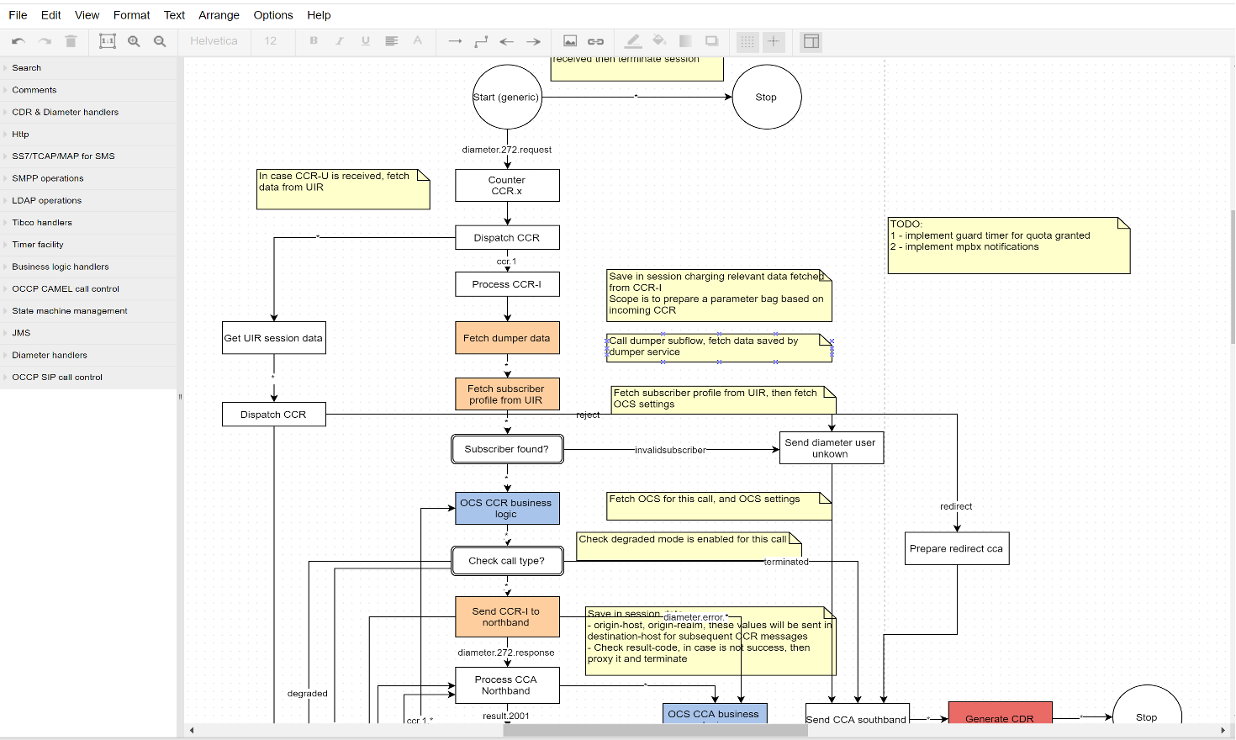Expand OCCP CAMEL call control section

[x=88, y=288]
